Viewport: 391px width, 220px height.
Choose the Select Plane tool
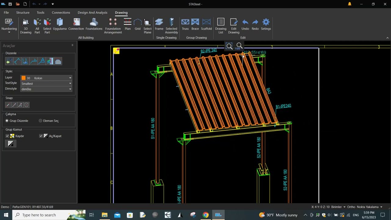(148, 26)
